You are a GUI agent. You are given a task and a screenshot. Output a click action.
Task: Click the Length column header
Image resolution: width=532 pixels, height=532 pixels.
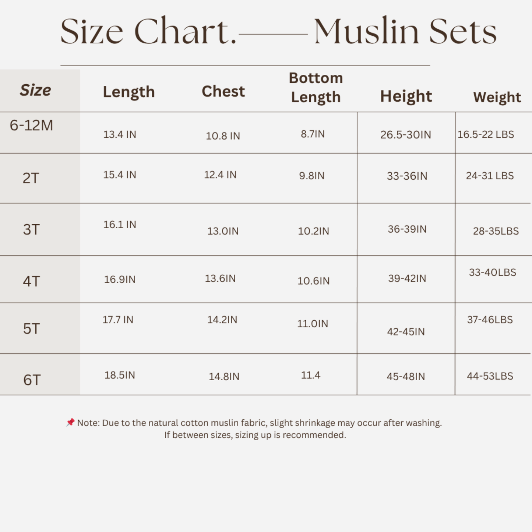coord(128,92)
